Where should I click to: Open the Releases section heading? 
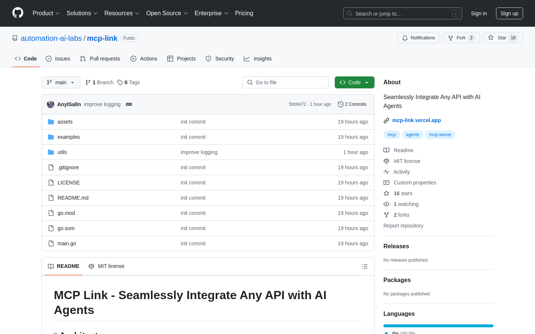tap(396, 246)
